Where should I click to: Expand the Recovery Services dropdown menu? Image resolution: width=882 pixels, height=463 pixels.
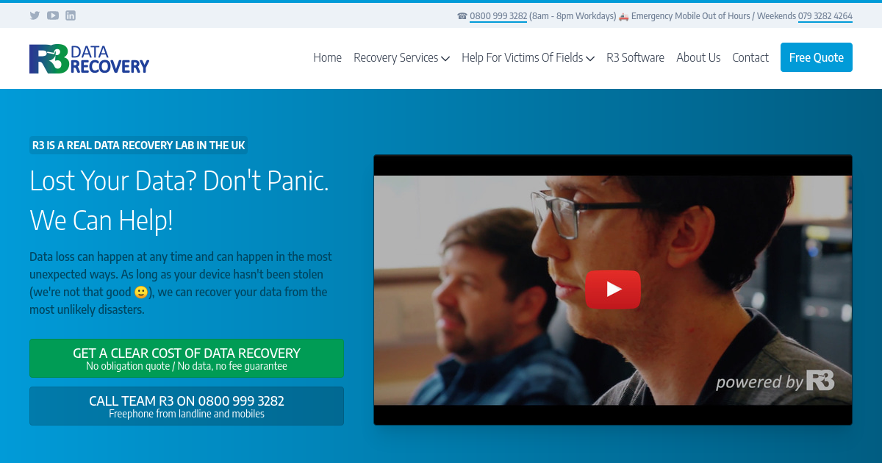(401, 57)
